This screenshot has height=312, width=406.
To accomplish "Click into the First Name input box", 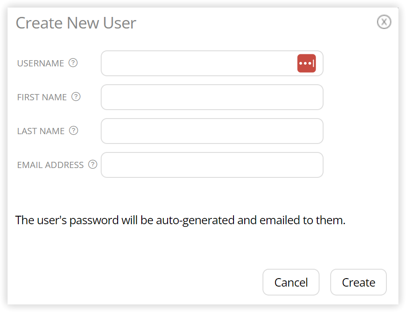I will pos(212,97).
